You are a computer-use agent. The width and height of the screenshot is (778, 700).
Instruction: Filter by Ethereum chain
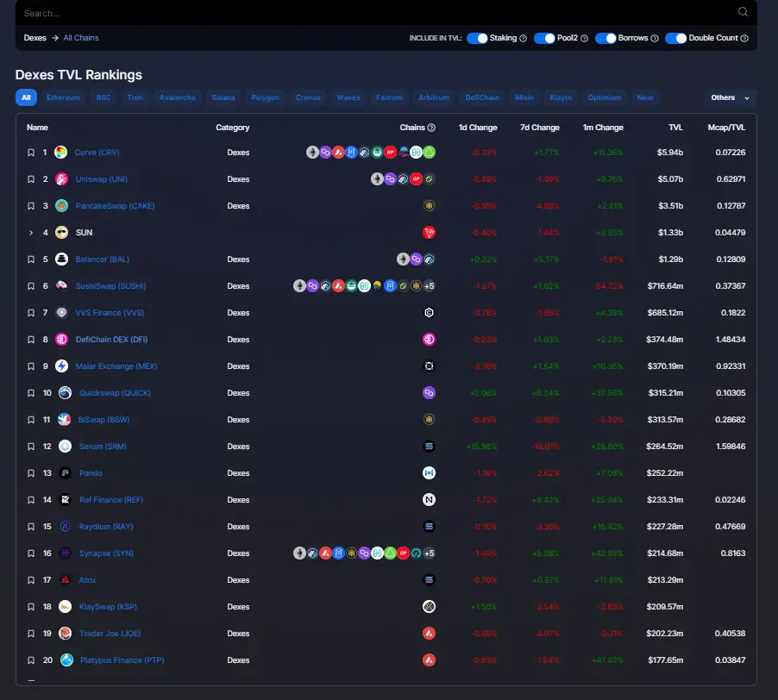pos(63,97)
